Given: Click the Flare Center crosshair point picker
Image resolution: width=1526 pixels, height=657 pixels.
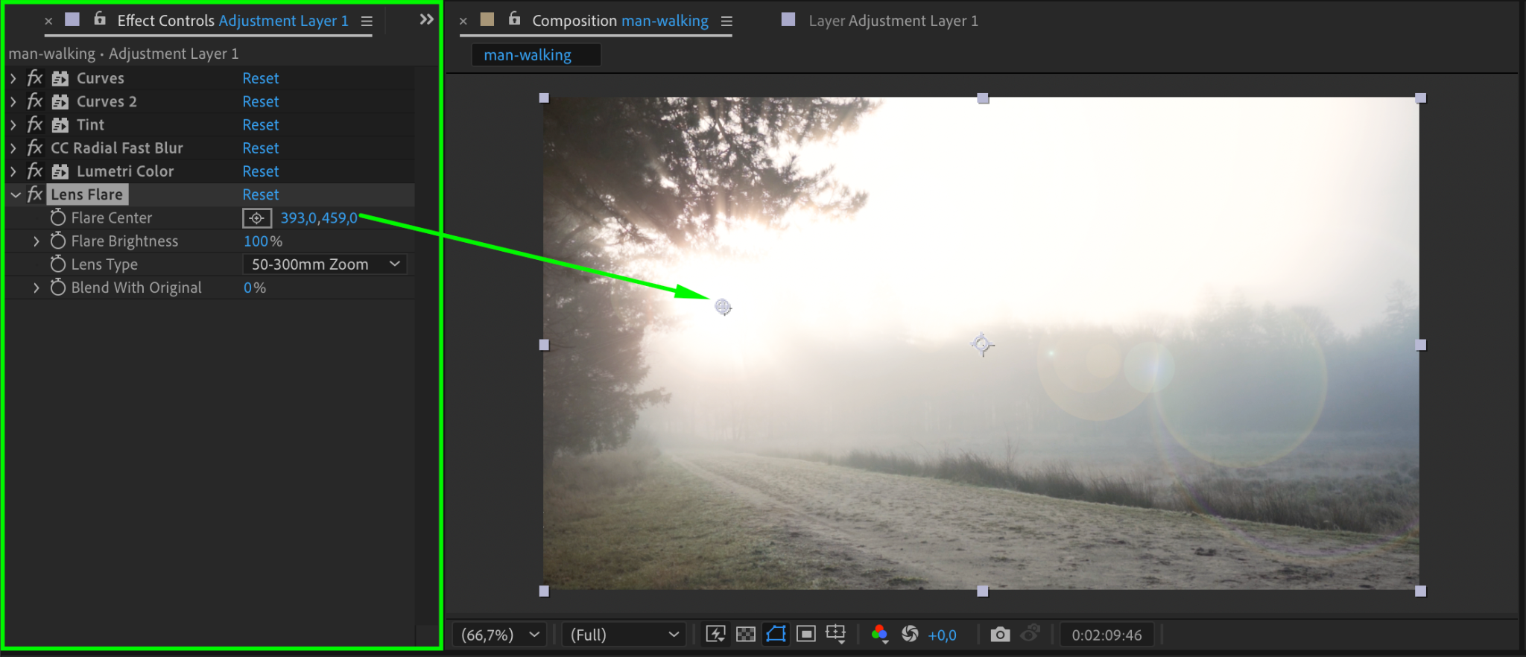Looking at the screenshot, I should tap(257, 218).
